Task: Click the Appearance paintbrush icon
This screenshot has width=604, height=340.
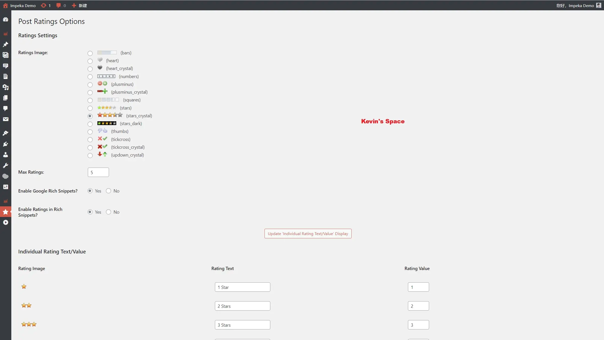Action: click(6, 133)
